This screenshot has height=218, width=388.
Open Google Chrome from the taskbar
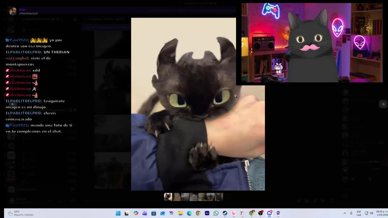[198, 213]
